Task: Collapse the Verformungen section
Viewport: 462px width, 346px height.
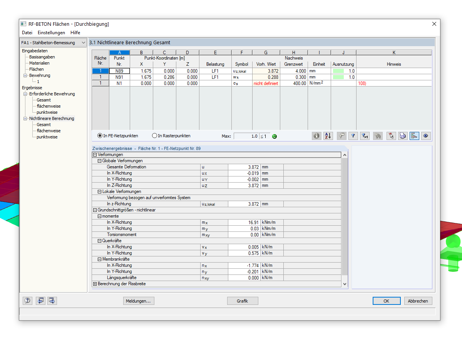Action: [x=95, y=155]
